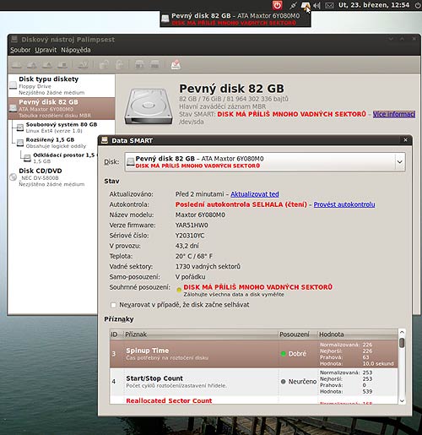Viewport: 422px width, 435px height.
Task: Click the '20° C / 68° F' temperature value
Action: click(x=194, y=256)
